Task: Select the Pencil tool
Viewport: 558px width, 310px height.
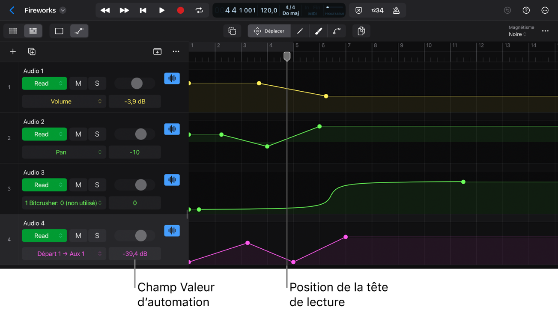Action: (x=300, y=31)
